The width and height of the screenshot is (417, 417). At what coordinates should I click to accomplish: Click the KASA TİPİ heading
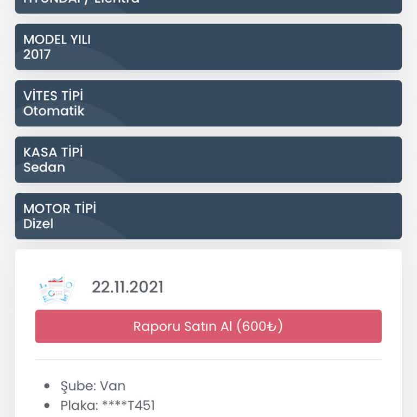[53, 153]
